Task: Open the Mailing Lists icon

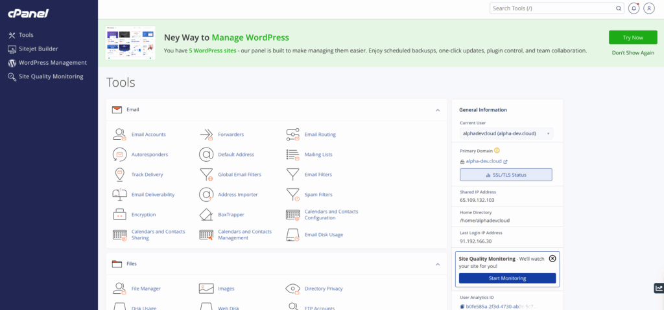Action: point(292,155)
